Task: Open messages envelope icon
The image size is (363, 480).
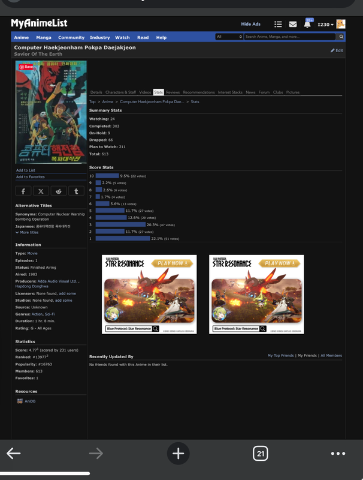Action: (x=293, y=24)
